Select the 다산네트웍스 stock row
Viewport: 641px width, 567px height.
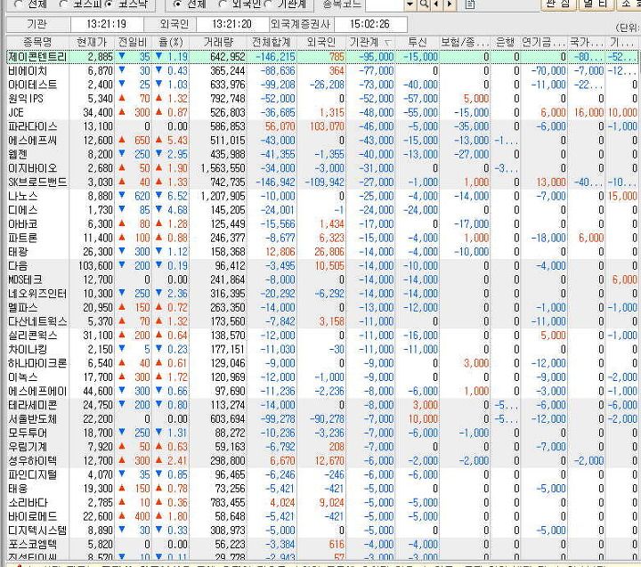(320, 321)
